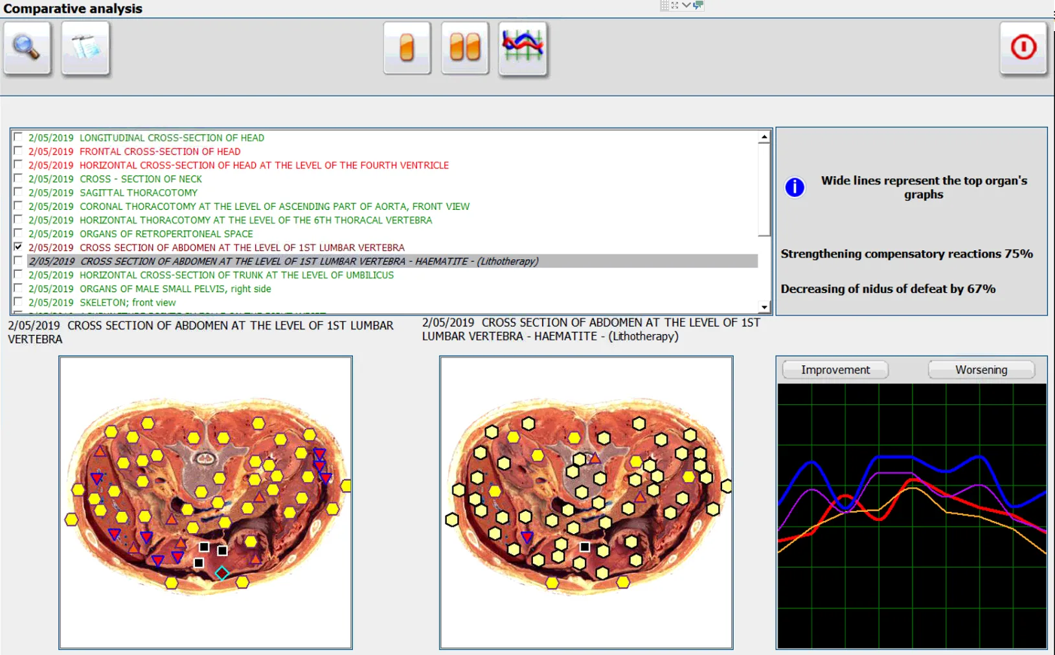This screenshot has width=1055, height=655.
Task: Open the notes document icon
Action: point(85,49)
